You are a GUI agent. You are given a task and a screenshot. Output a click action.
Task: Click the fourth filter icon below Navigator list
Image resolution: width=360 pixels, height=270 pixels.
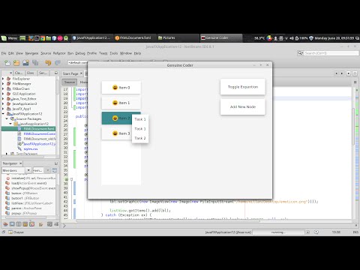[25, 224]
